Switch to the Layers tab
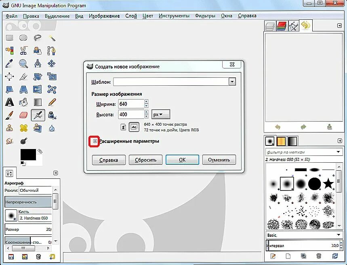347x265 pixels. point(270,26)
